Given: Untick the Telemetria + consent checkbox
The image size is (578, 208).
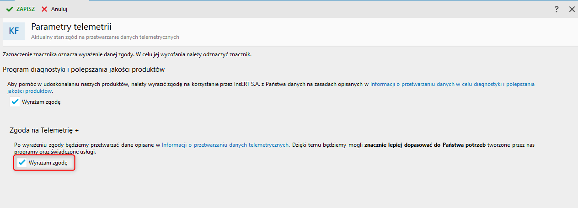Looking at the screenshot, I should (21, 162).
